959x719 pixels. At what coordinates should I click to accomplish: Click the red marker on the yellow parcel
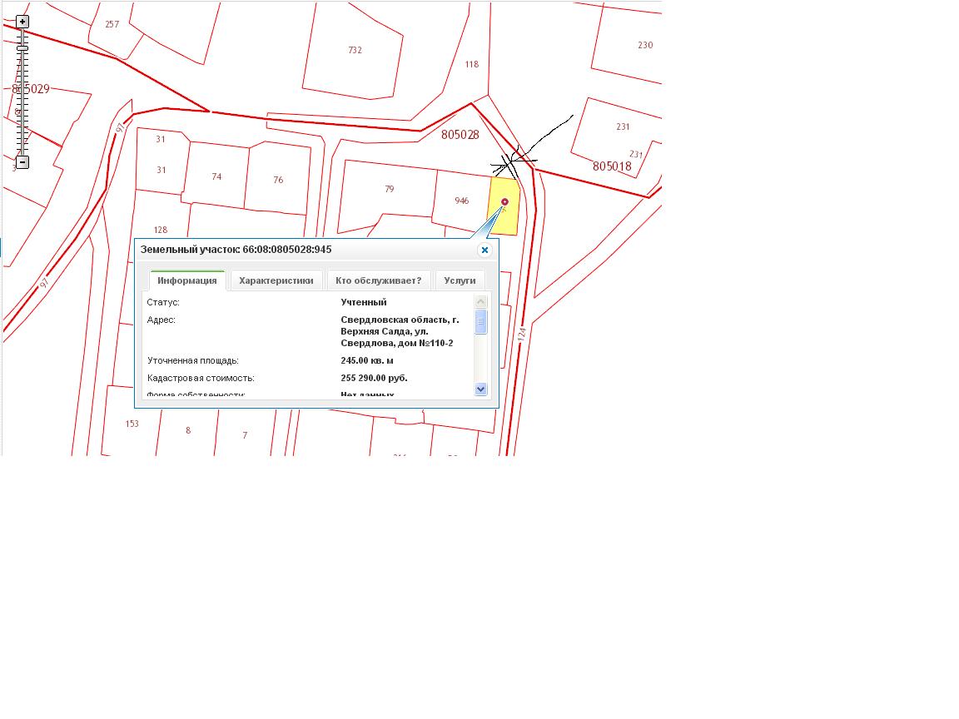tap(504, 202)
